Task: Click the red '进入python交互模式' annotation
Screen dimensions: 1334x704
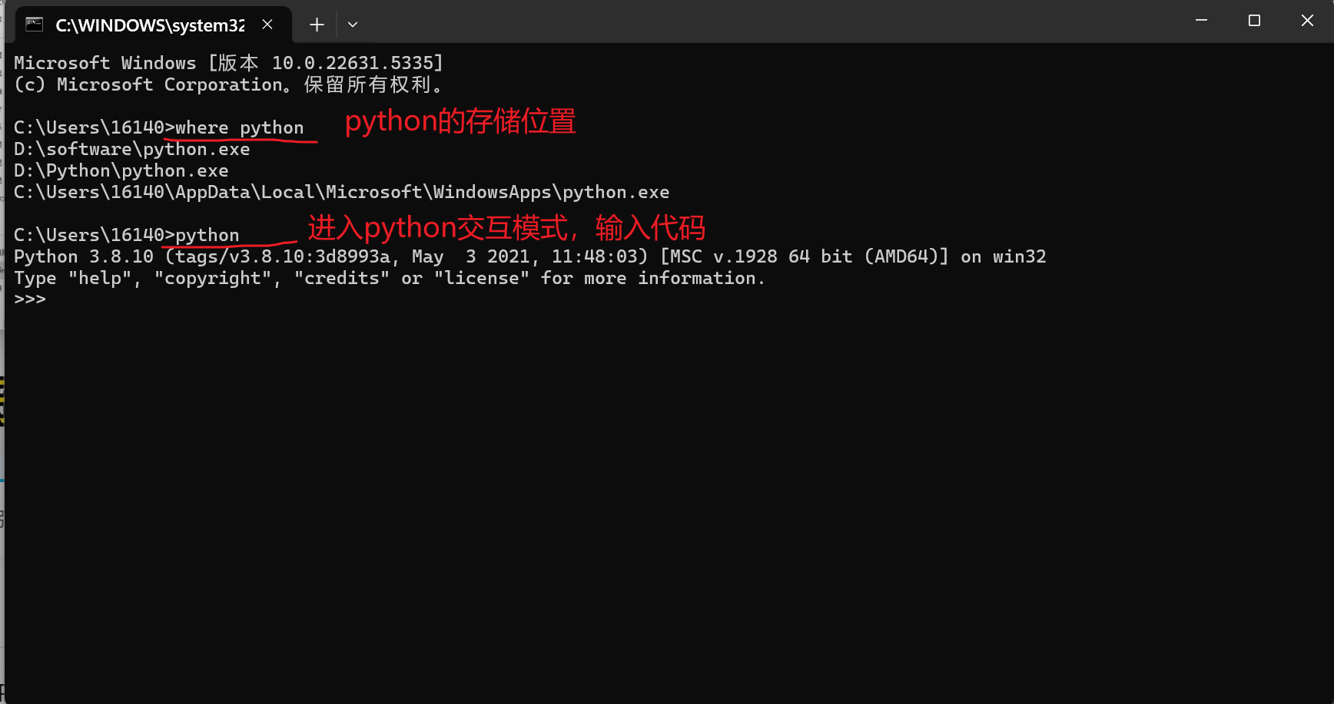Action: [x=507, y=228]
